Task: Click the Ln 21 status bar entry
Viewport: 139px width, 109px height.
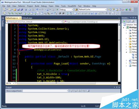Action: coord(83,106)
